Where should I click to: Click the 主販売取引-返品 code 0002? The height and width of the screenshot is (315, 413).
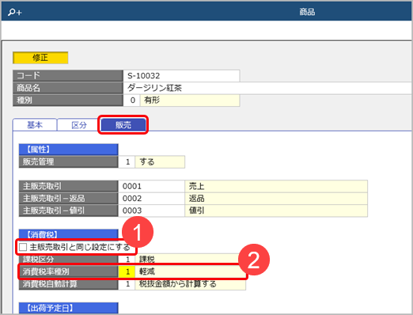point(151,199)
